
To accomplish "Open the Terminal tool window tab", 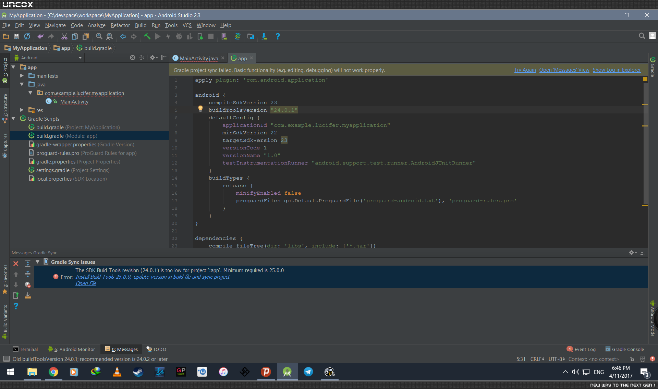I will pyautogui.click(x=25, y=349).
